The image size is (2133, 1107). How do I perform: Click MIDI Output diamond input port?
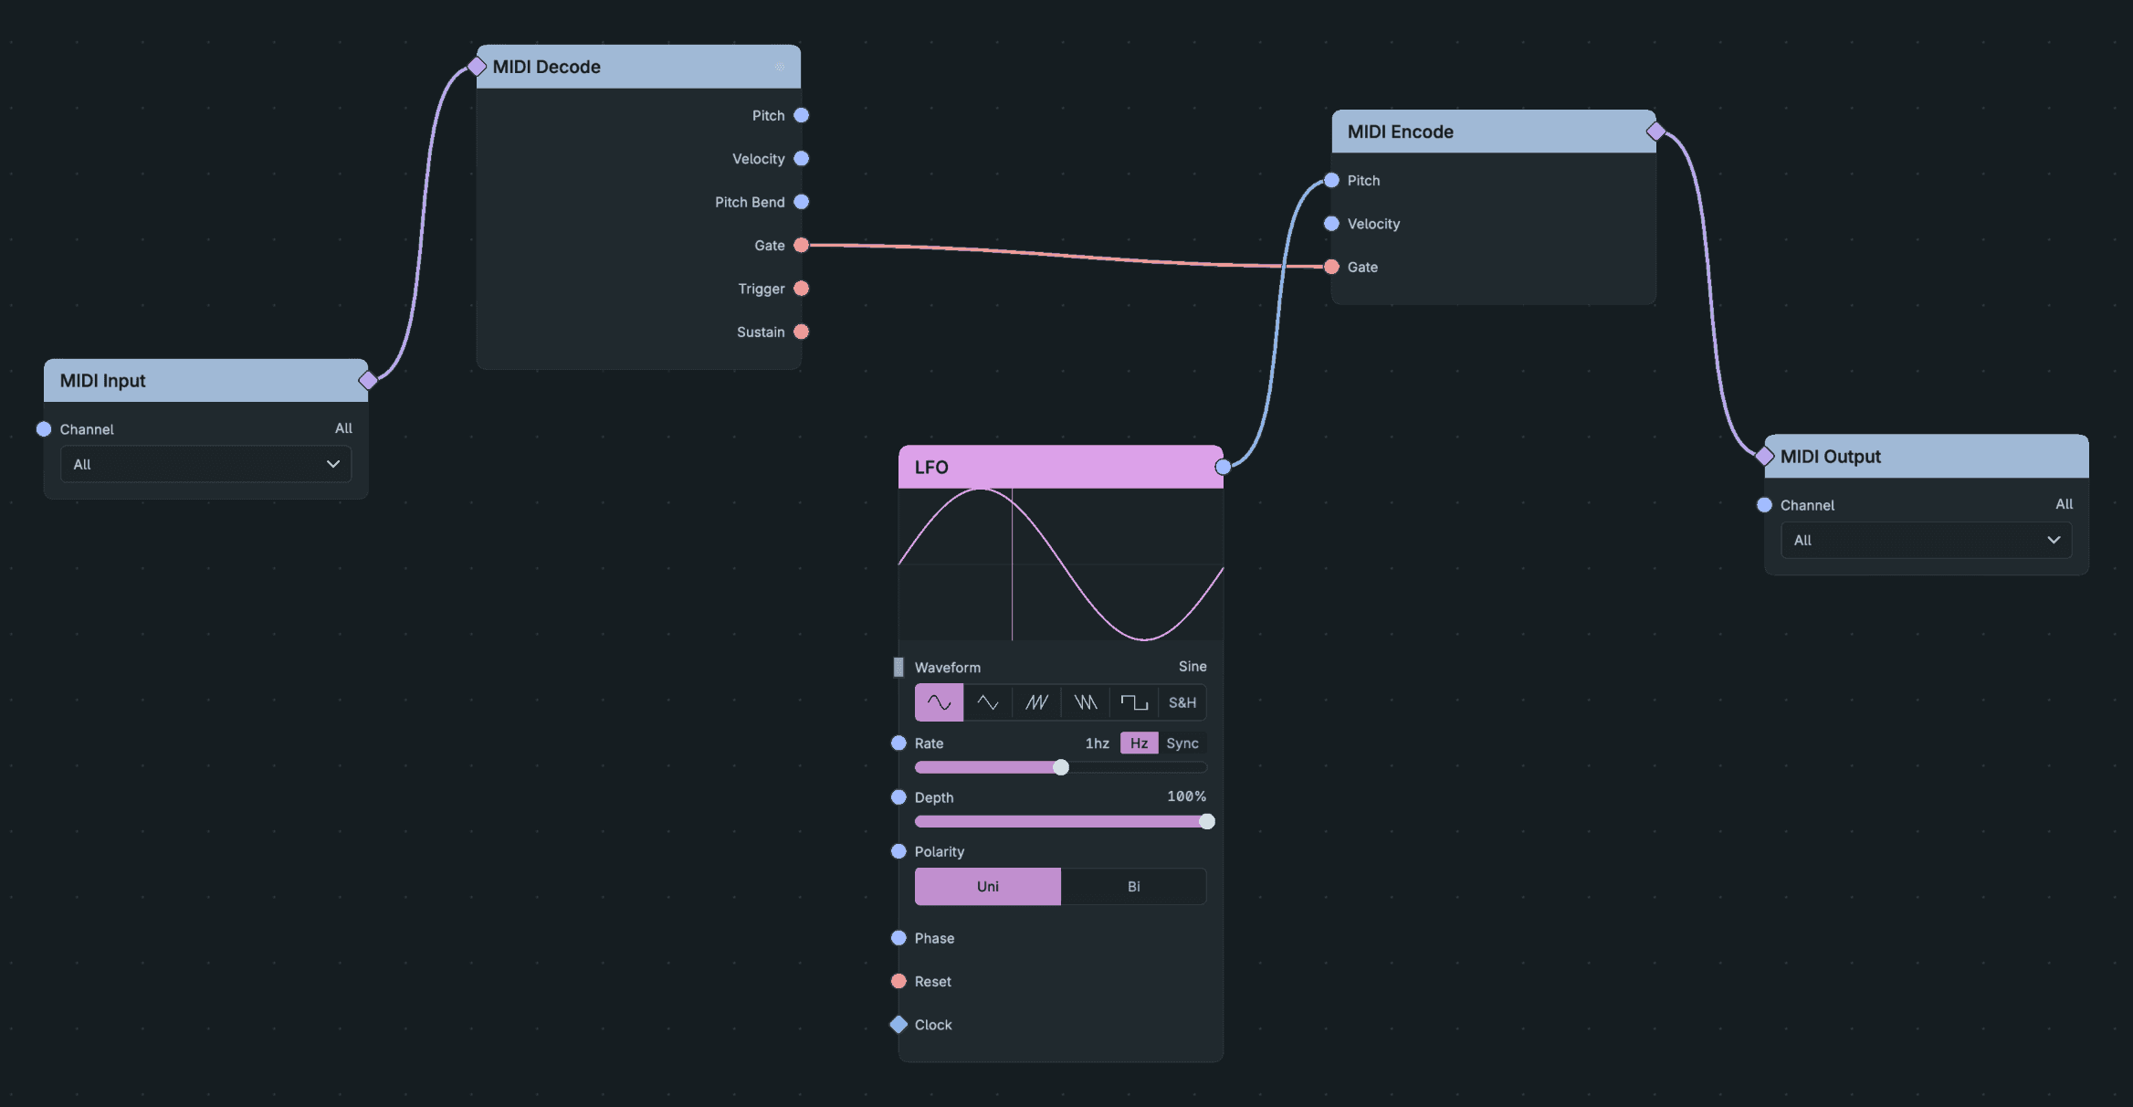click(x=1764, y=456)
